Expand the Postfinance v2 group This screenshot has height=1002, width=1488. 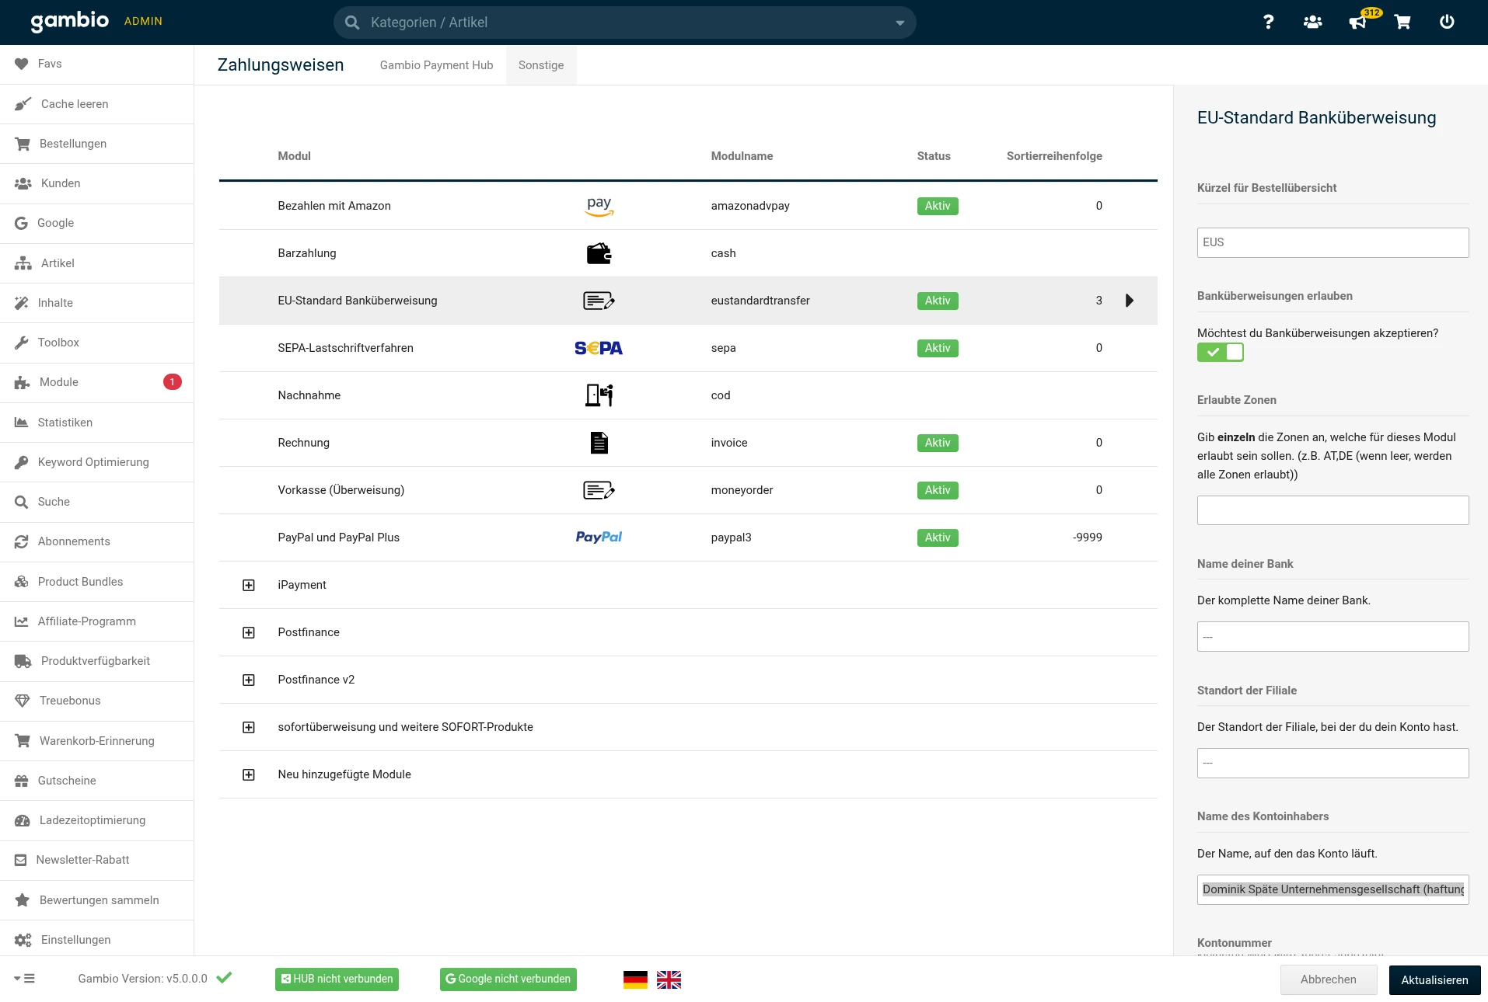pos(249,680)
